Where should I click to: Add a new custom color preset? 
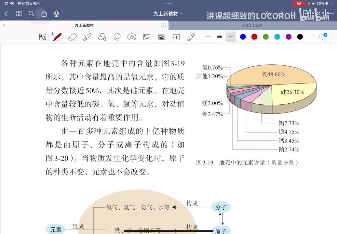tap(323, 36)
